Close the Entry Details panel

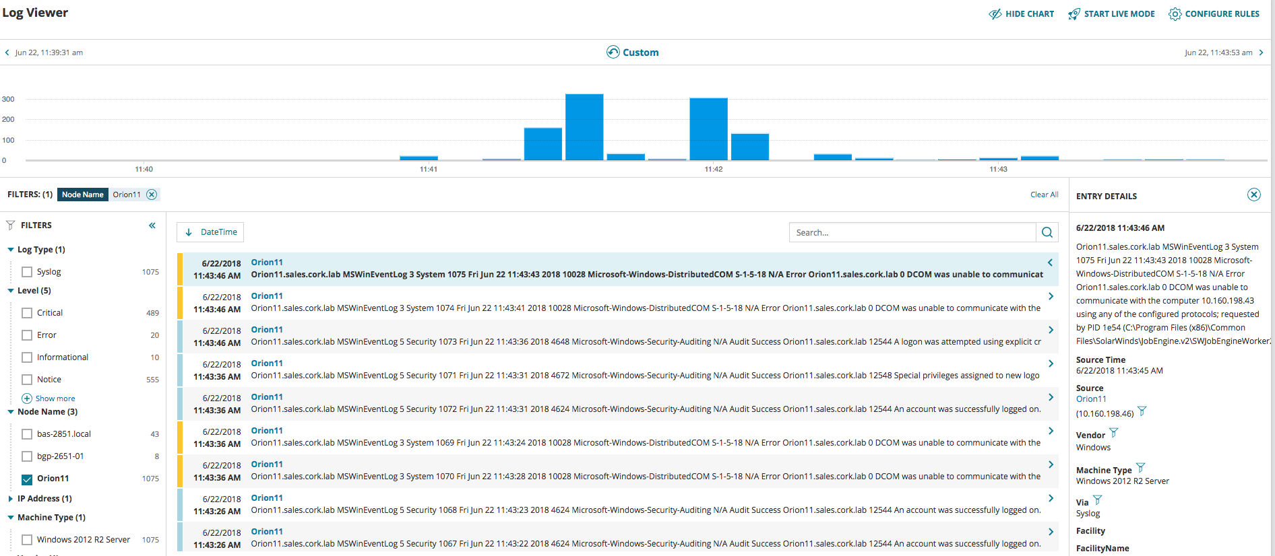coord(1253,195)
